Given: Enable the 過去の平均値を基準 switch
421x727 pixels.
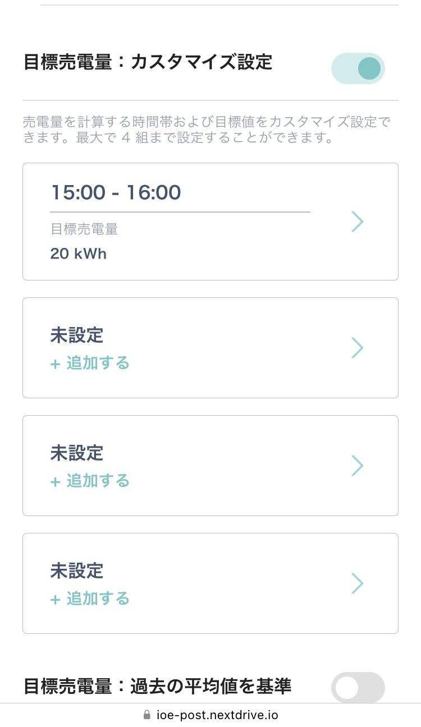Looking at the screenshot, I should (358, 687).
